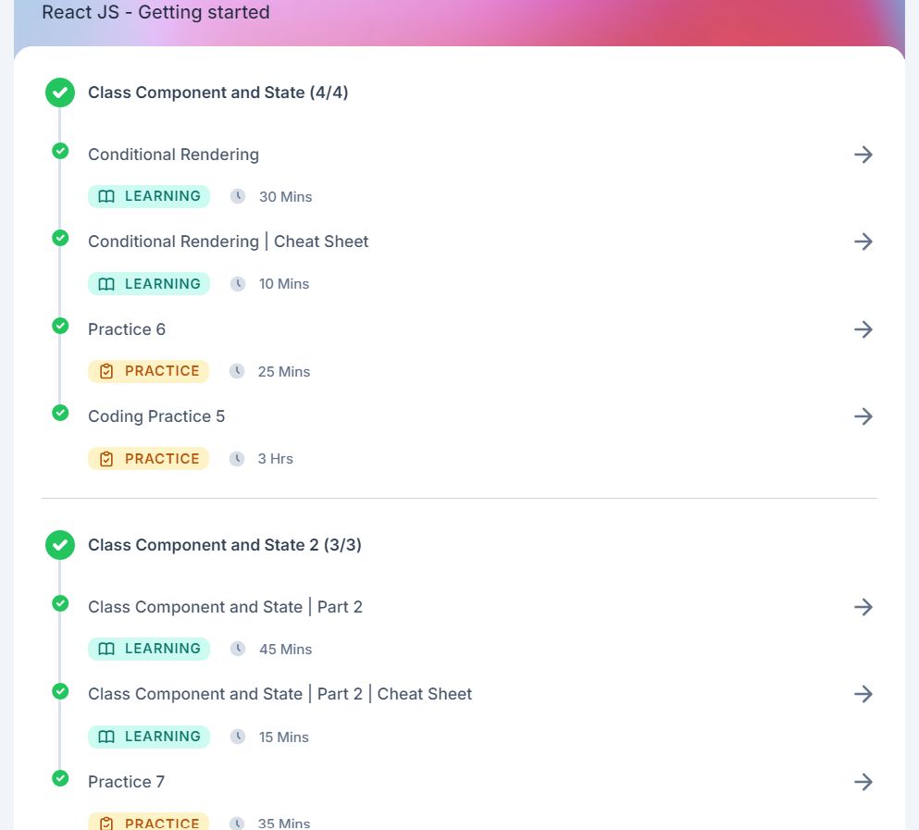Click arrow next to Coding Practice 5
This screenshot has height=830, width=919.
pos(863,416)
